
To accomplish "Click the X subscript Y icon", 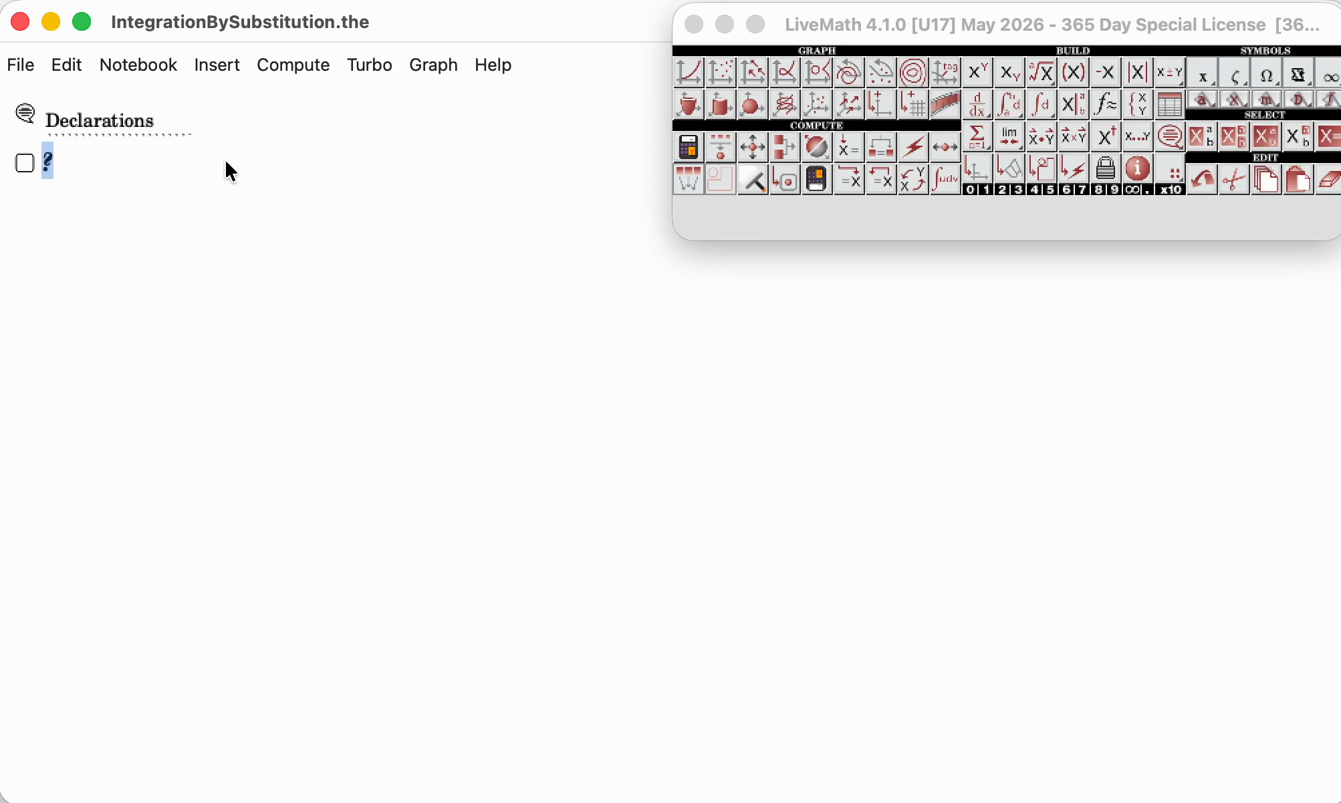I will (x=1009, y=72).
